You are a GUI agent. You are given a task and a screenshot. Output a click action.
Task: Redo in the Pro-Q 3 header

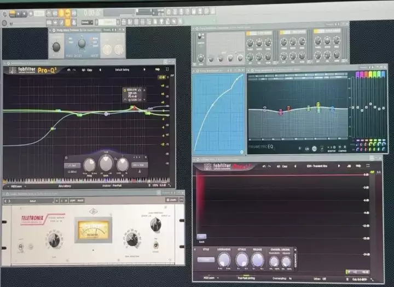click(x=74, y=70)
